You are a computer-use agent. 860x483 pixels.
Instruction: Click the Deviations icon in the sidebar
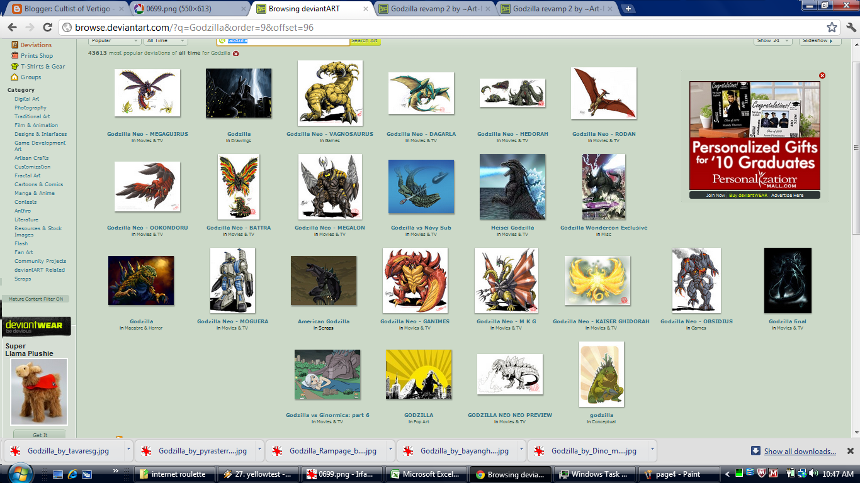point(14,45)
